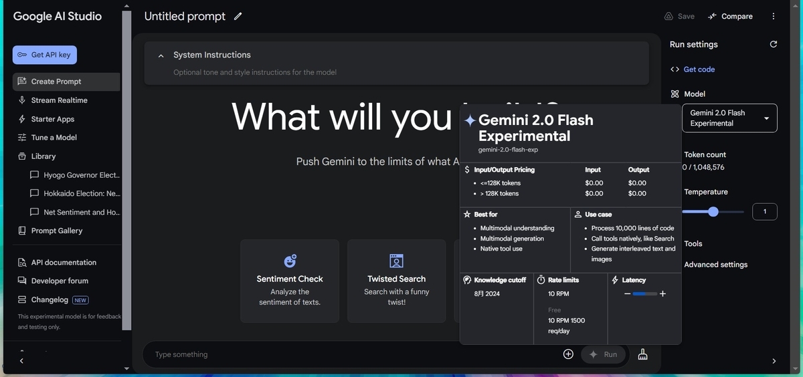Click the Get API key button
803x377 pixels.
click(45, 55)
